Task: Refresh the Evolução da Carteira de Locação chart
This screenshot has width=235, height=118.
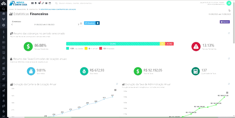Action: (x=117, y=84)
